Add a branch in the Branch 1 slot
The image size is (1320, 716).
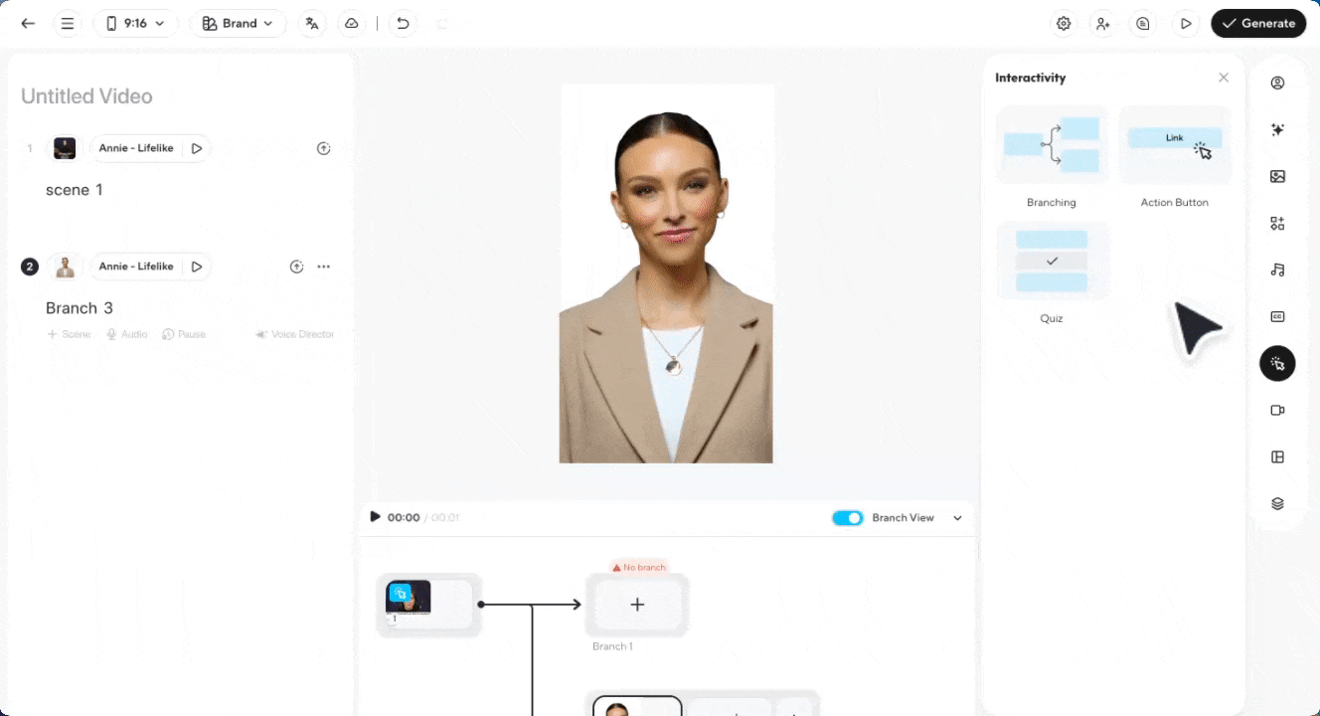tap(637, 605)
